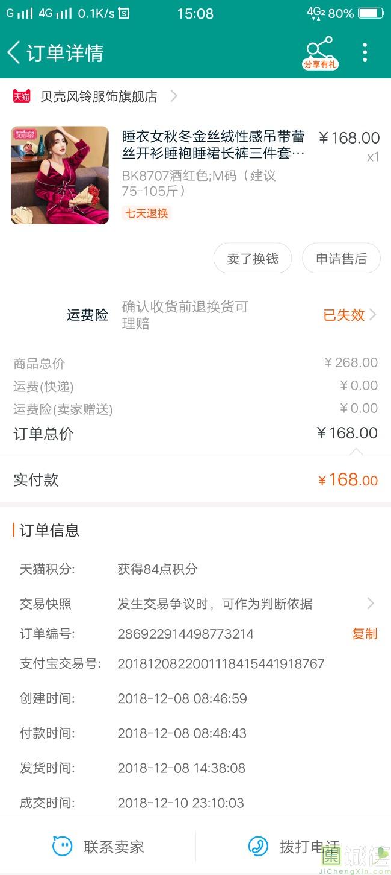Tap the battery icon in status bar

[371, 13]
